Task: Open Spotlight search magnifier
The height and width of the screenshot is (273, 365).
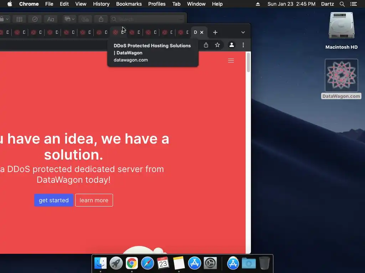Action: click(x=342, y=4)
